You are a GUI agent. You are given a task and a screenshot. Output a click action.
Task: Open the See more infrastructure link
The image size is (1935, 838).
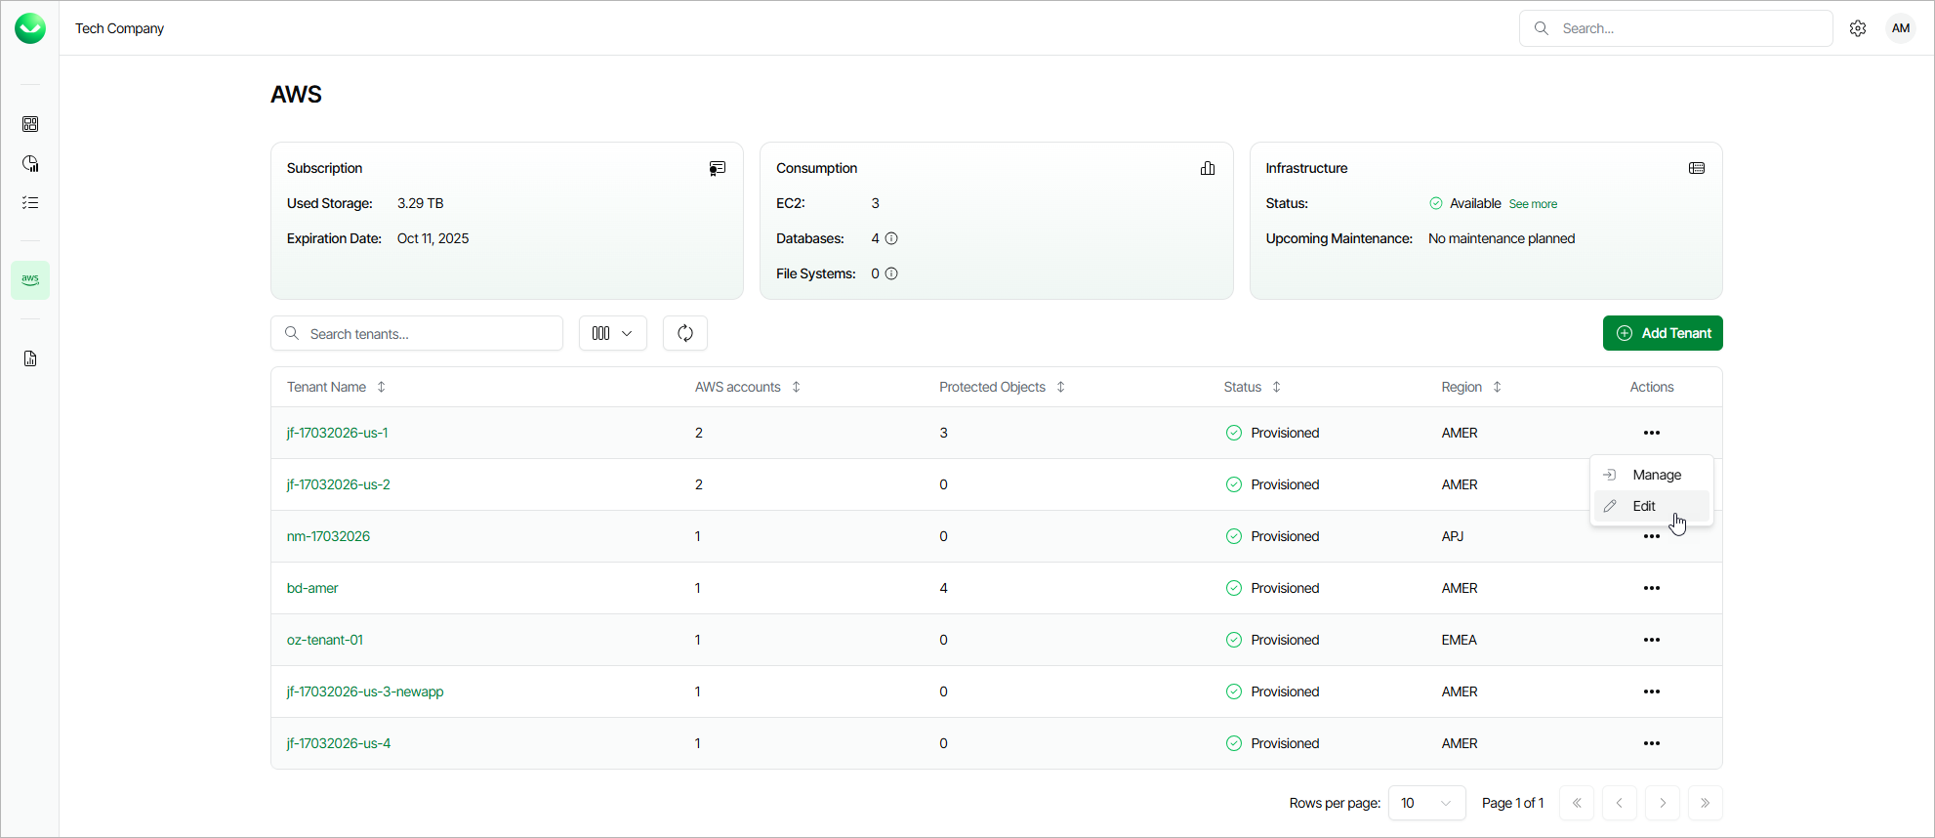[1533, 204]
